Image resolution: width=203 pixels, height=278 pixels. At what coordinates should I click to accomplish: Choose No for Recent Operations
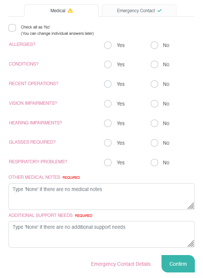point(154,84)
